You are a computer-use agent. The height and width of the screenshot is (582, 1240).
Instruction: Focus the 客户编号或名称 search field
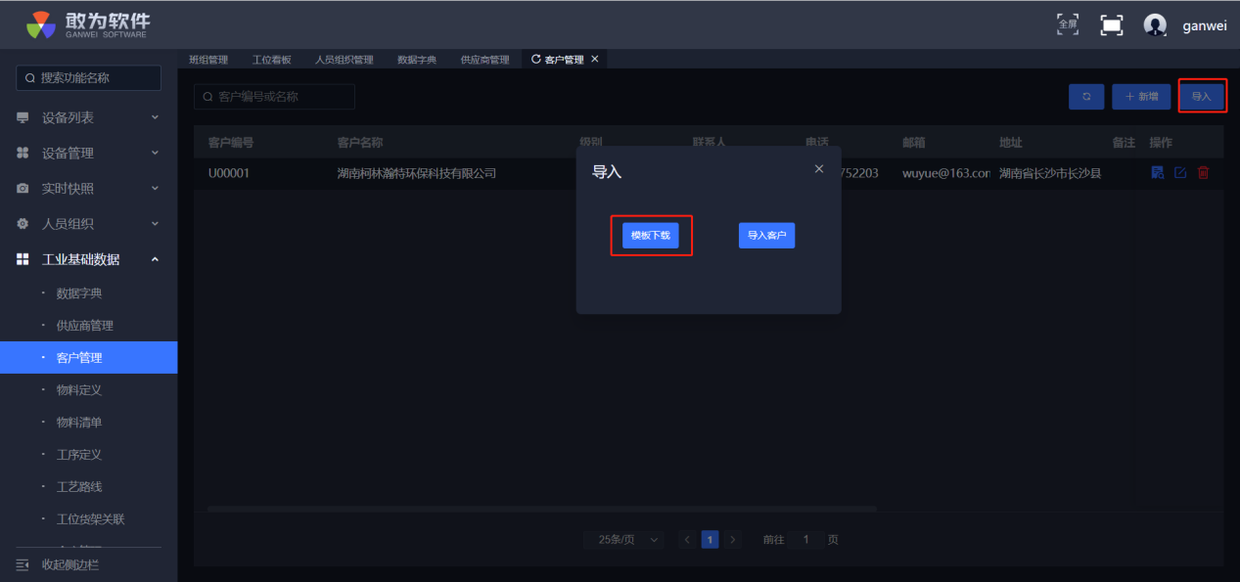pos(274,97)
